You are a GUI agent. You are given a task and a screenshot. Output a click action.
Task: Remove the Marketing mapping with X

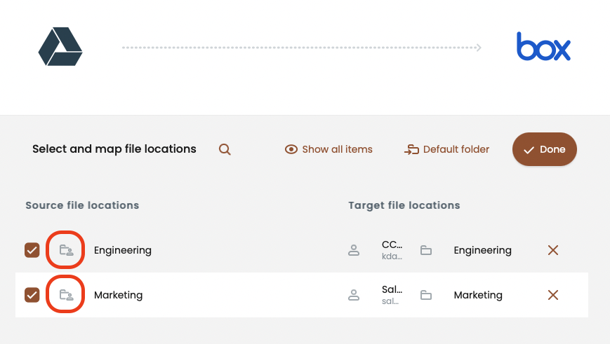click(x=553, y=295)
